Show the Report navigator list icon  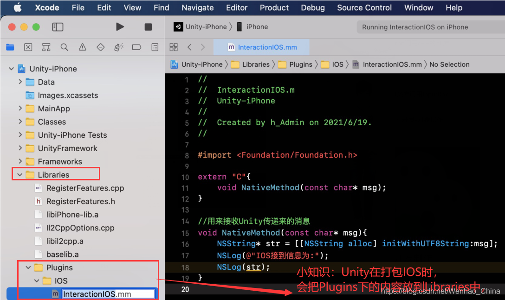[x=155, y=47]
